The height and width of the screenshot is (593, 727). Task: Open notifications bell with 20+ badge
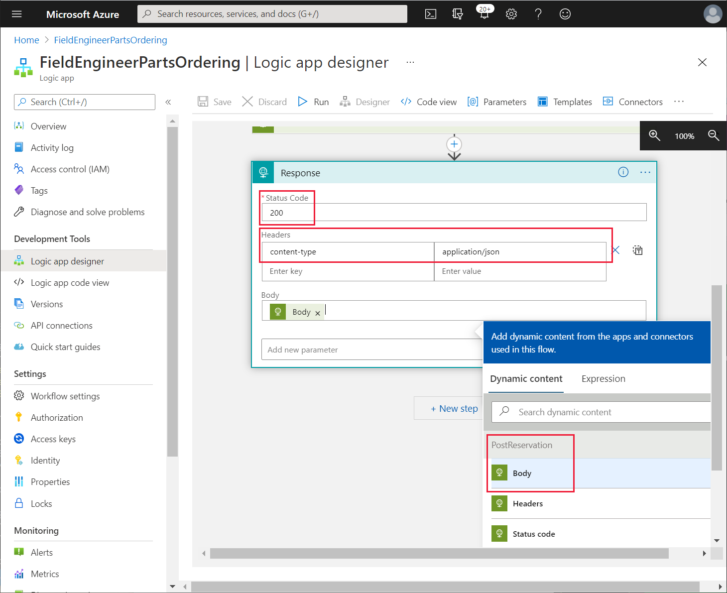coord(485,13)
